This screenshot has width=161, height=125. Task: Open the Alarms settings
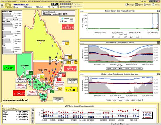tap(147, 5)
